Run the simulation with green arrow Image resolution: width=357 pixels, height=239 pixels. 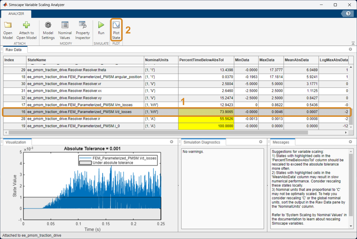coord(101,25)
